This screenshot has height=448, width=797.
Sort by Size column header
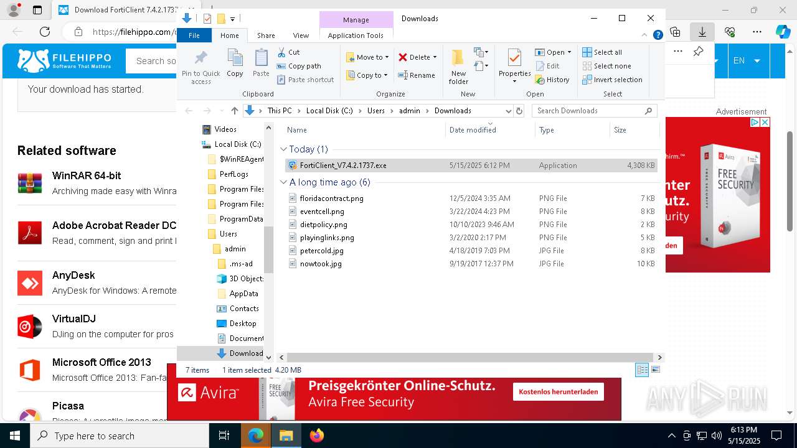coord(633,130)
